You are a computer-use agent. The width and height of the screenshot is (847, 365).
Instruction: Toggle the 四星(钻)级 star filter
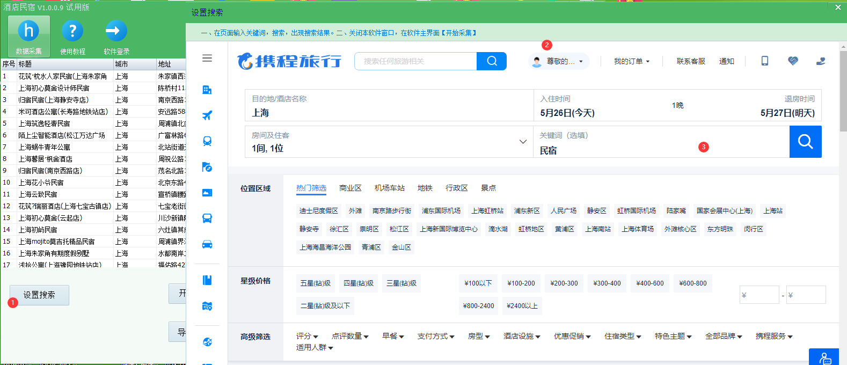tap(359, 283)
